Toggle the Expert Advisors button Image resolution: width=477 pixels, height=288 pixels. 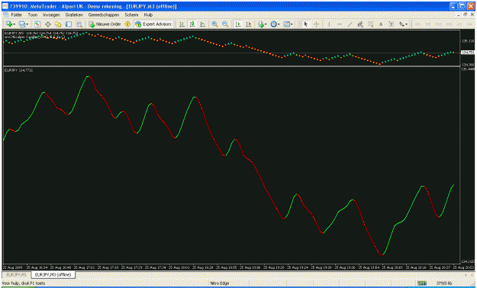(153, 24)
